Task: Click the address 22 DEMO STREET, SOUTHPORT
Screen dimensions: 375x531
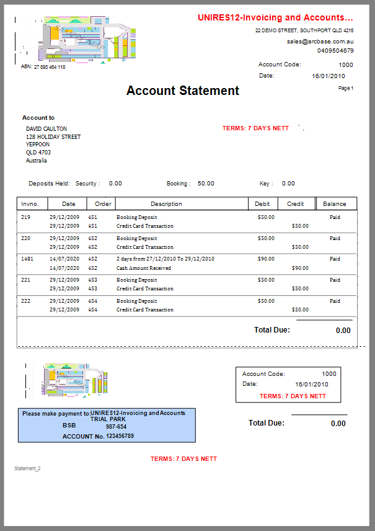Action: (304, 30)
